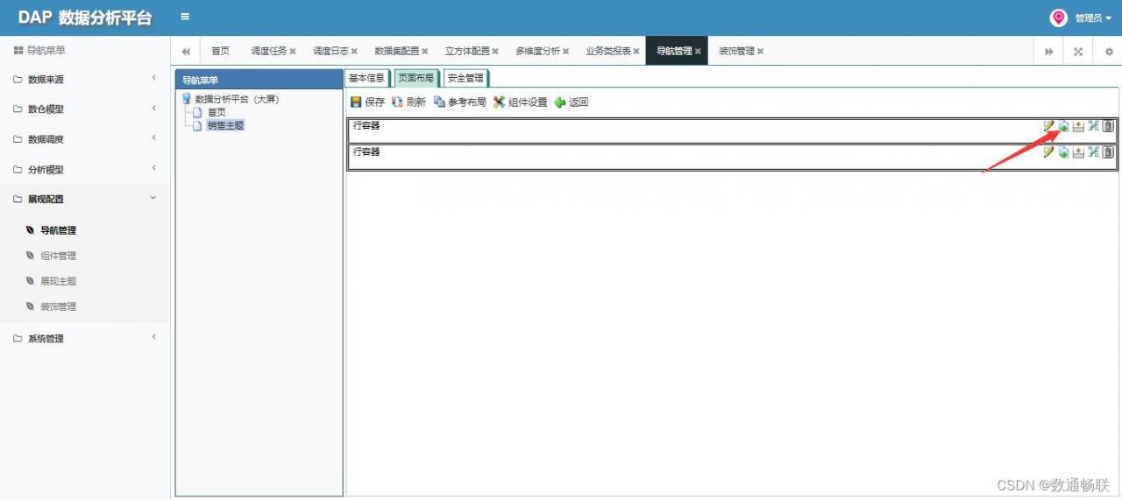Viewport: 1122px width, 500px height.
Task: Click the tabs scroll-right double arrow
Action: coord(1048,51)
